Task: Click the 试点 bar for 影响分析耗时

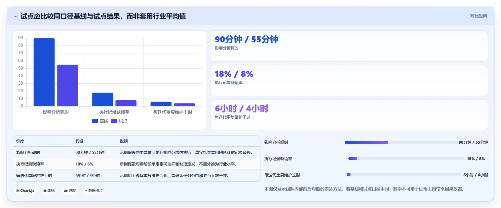Action: tap(67, 85)
